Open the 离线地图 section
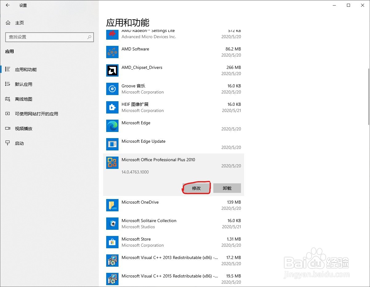Viewport: 370px width, 287px height. point(24,99)
